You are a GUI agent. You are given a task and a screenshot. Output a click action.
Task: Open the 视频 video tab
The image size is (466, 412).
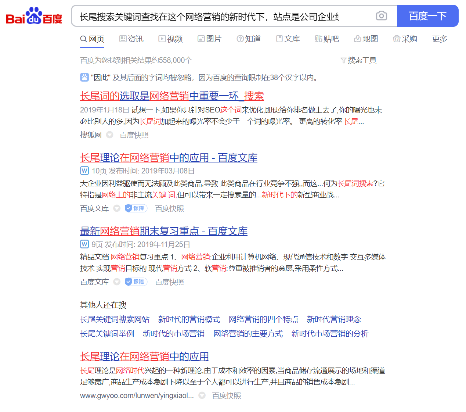pyautogui.click(x=170, y=39)
